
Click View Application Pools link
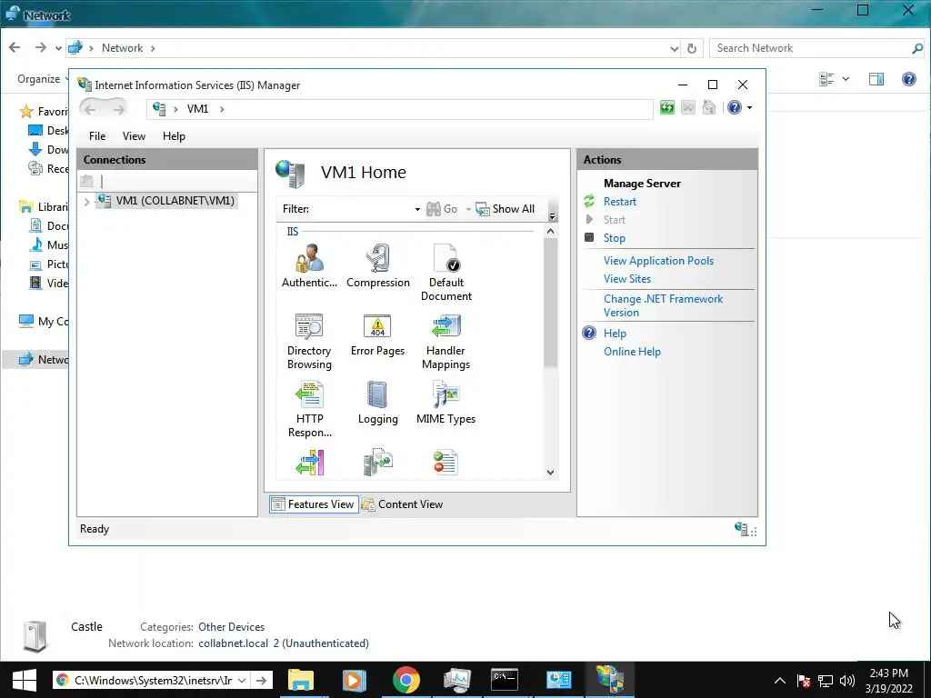(x=658, y=261)
